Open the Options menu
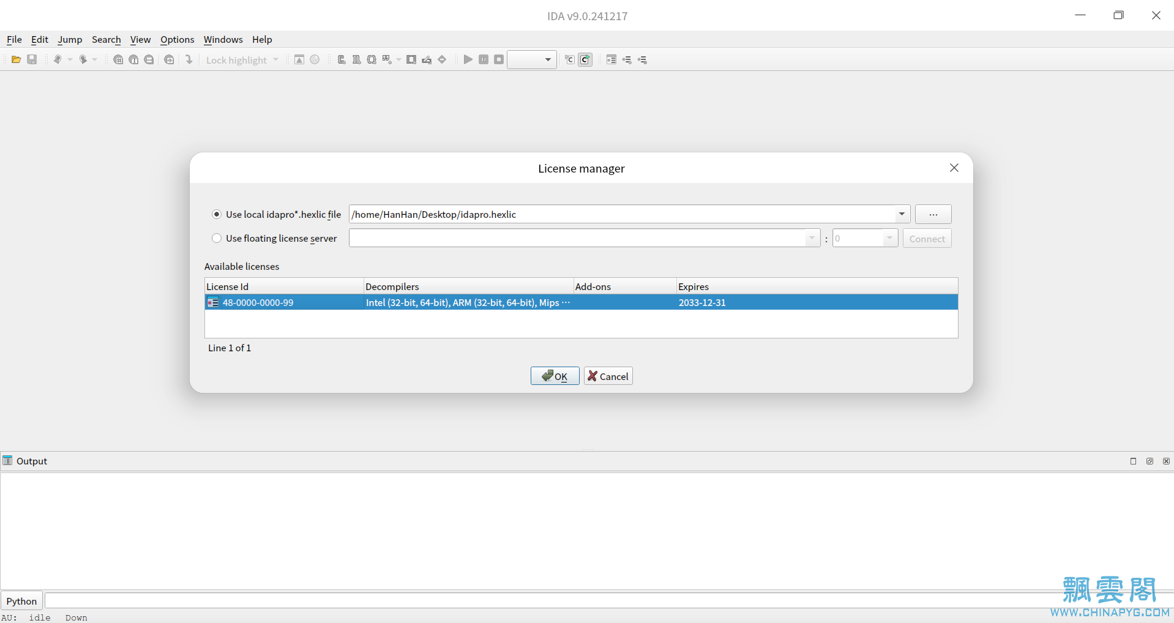Screen dimensions: 1174x623 (177, 39)
